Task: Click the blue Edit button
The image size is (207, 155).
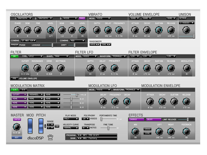Action: point(17,138)
